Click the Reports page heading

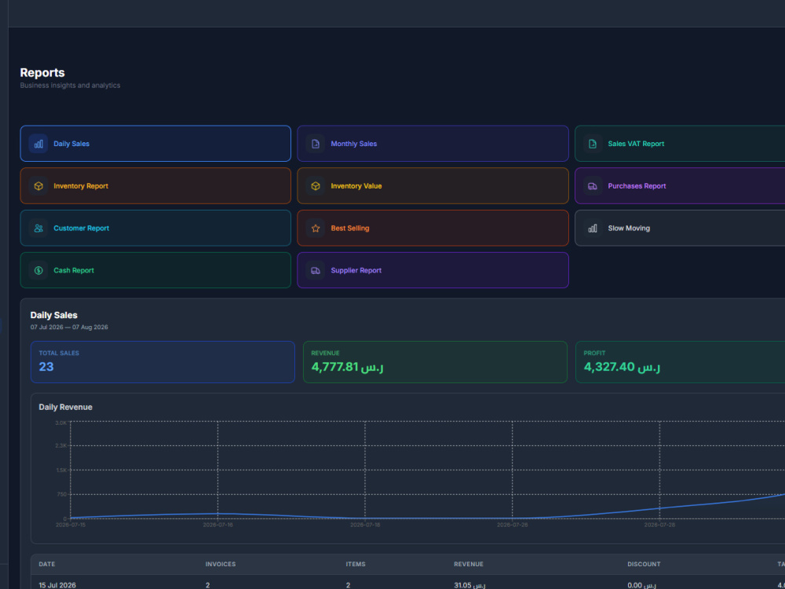click(42, 72)
